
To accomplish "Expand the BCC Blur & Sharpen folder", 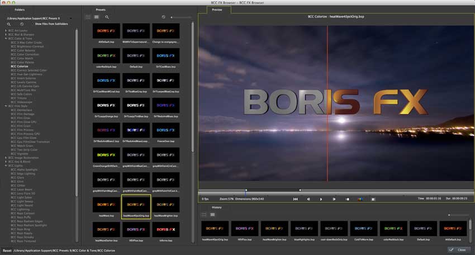I will (6, 35).
